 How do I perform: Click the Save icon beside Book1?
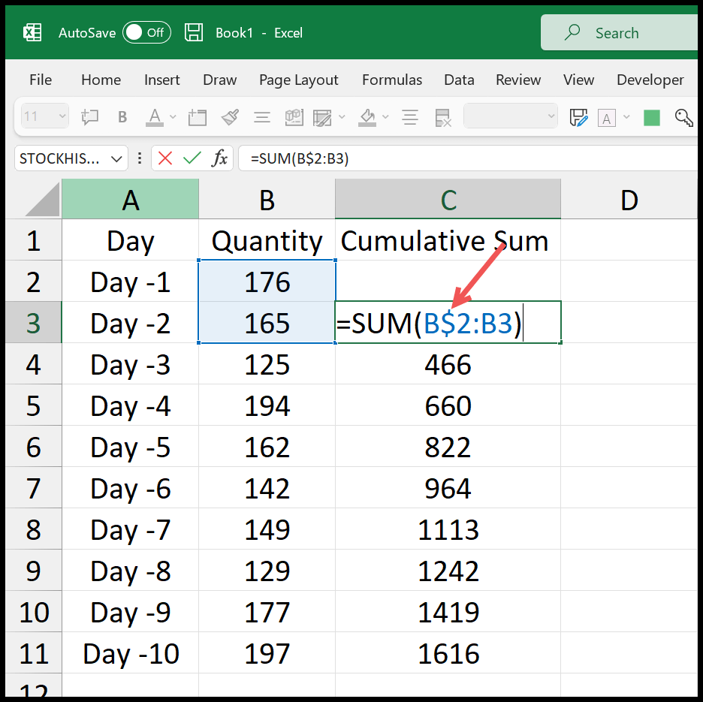pyautogui.click(x=194, y=32)
